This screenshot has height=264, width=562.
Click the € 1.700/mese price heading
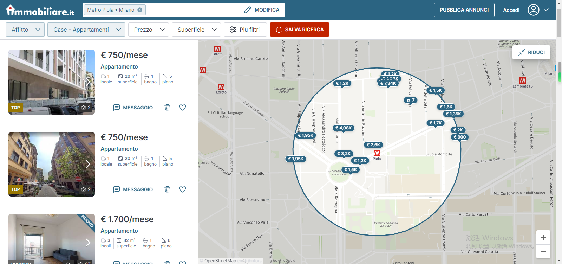[127, 219]
